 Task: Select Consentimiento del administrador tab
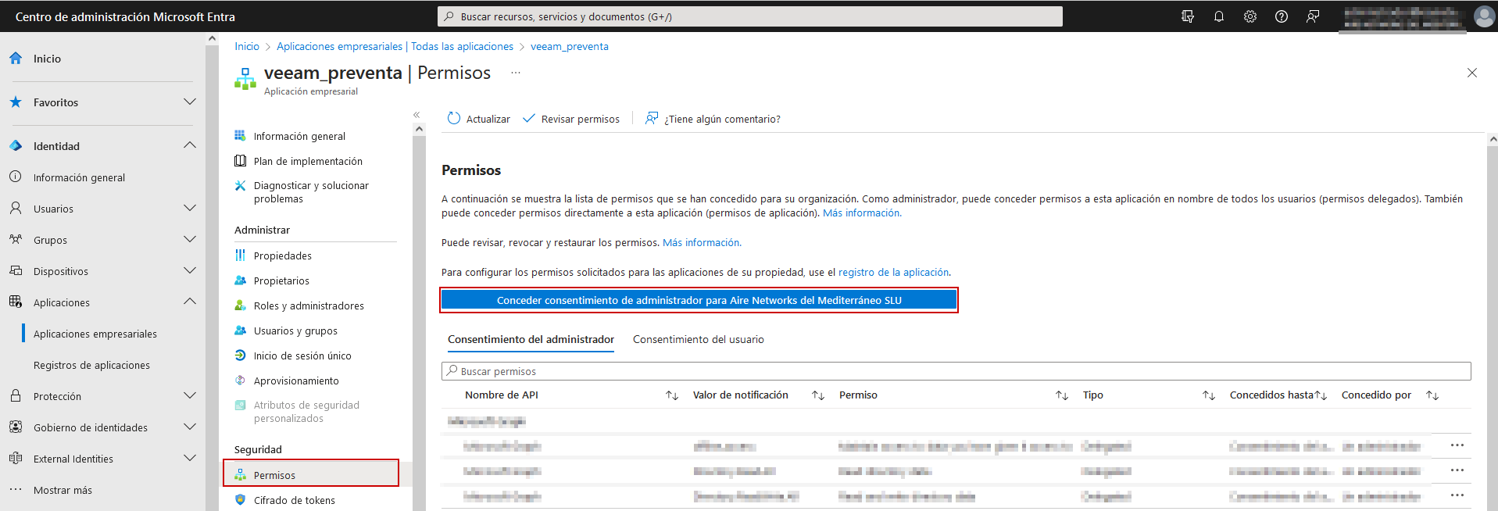click(x=531, y=339)
